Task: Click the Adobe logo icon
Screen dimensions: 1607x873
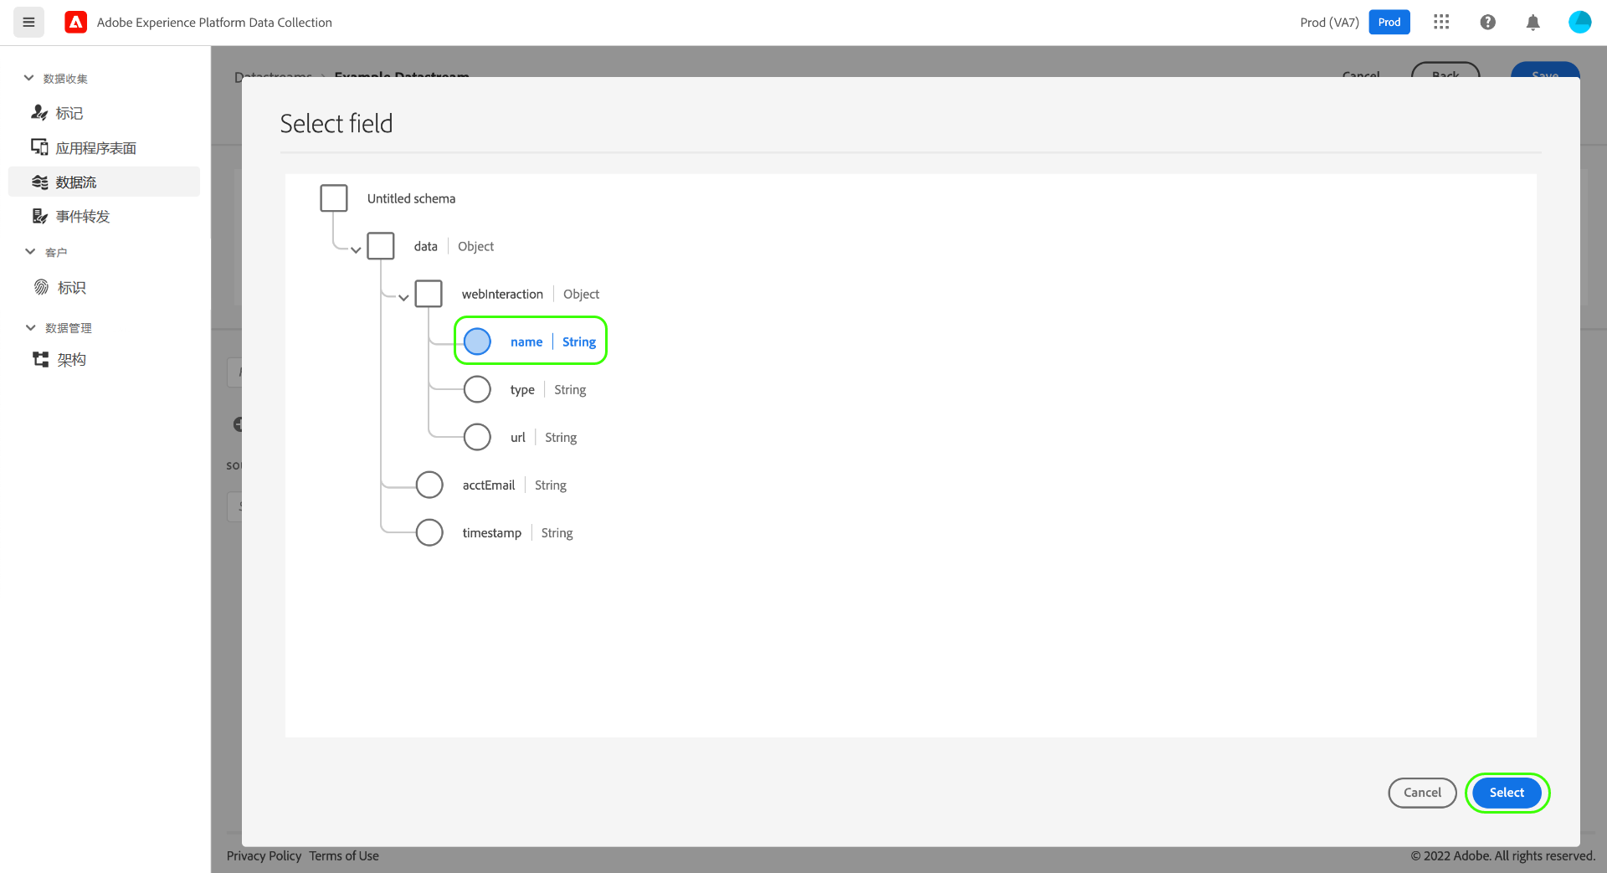Action: click(x=75, y=23)
